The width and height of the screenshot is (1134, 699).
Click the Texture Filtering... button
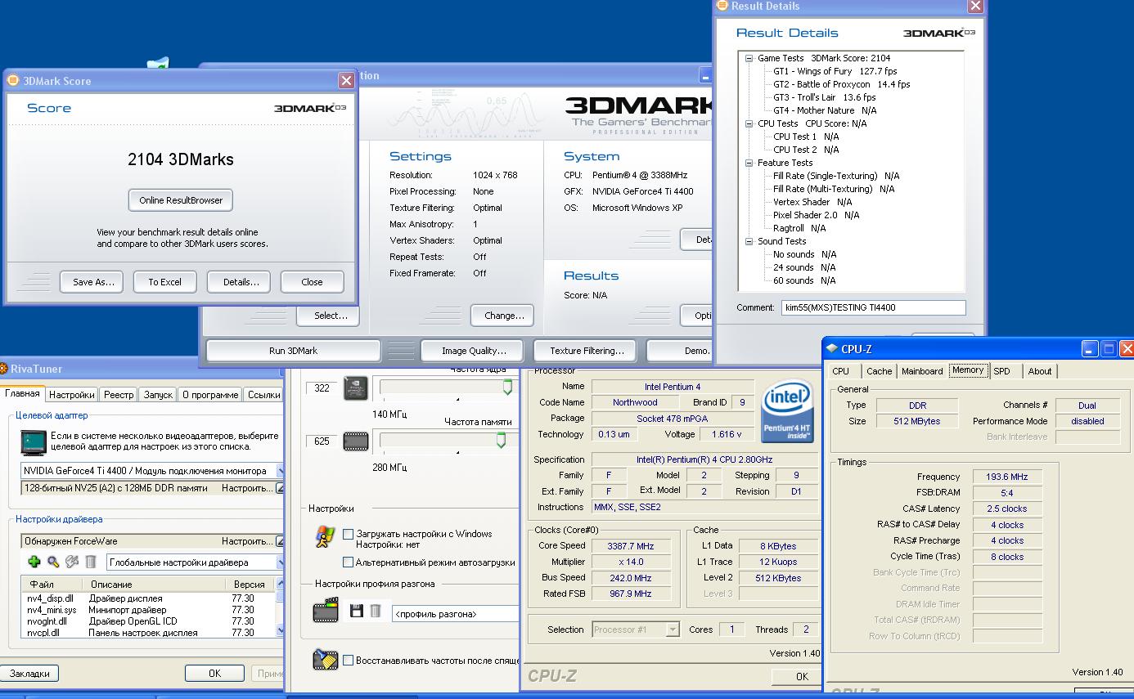(x=587, y=351)
